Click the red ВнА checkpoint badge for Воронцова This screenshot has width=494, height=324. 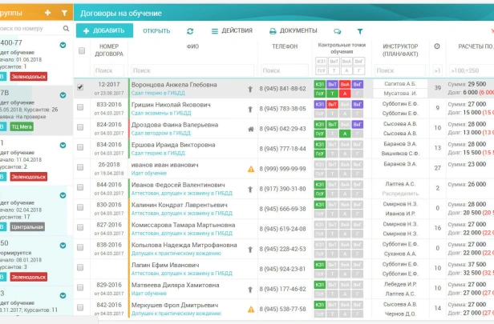click(345, 83)
